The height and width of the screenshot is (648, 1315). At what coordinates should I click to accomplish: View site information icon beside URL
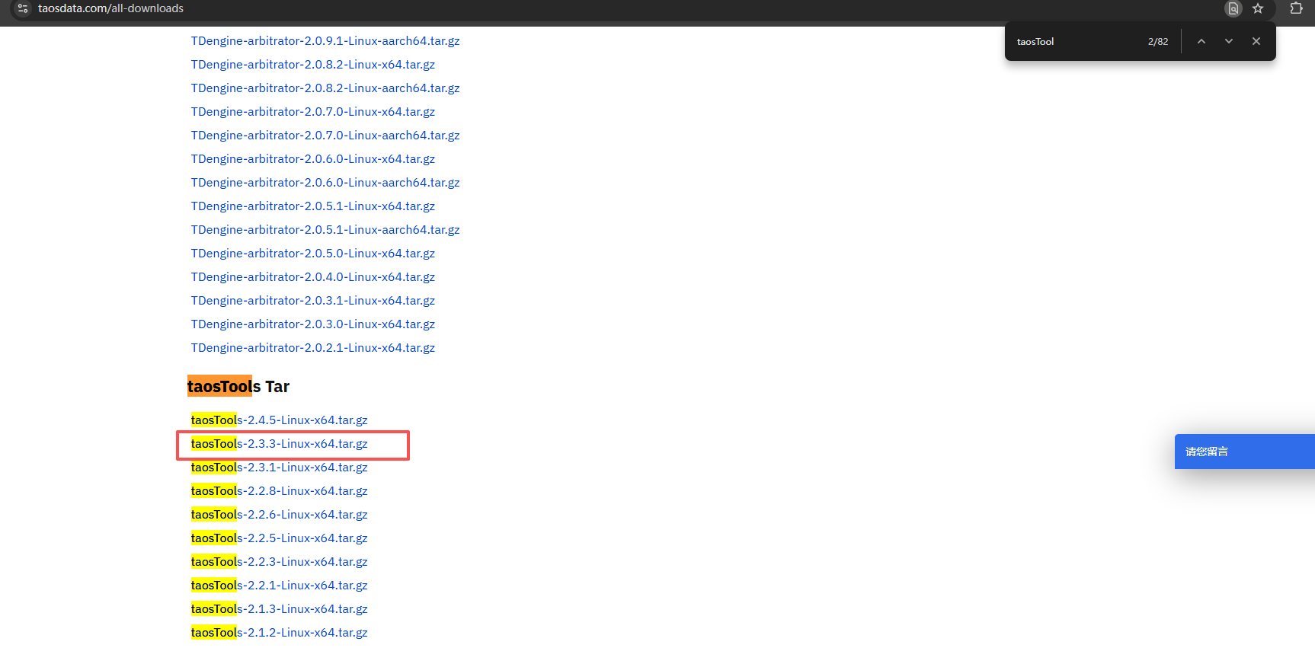[23, 8]
